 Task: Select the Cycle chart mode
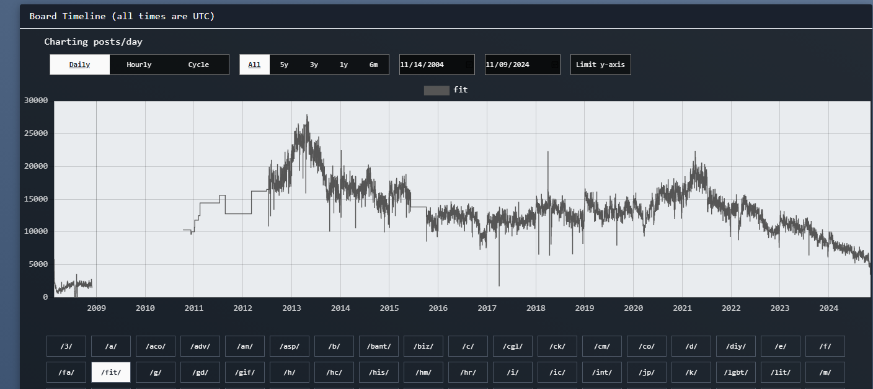(x=198, y=65)
